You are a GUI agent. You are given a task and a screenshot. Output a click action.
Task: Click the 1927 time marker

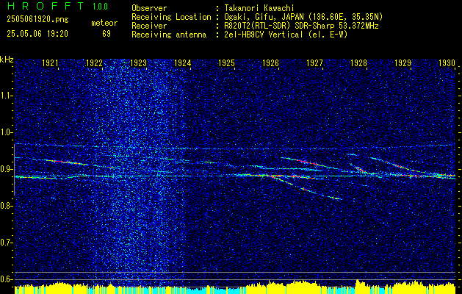pyautogui.click(x=314, y=63)
